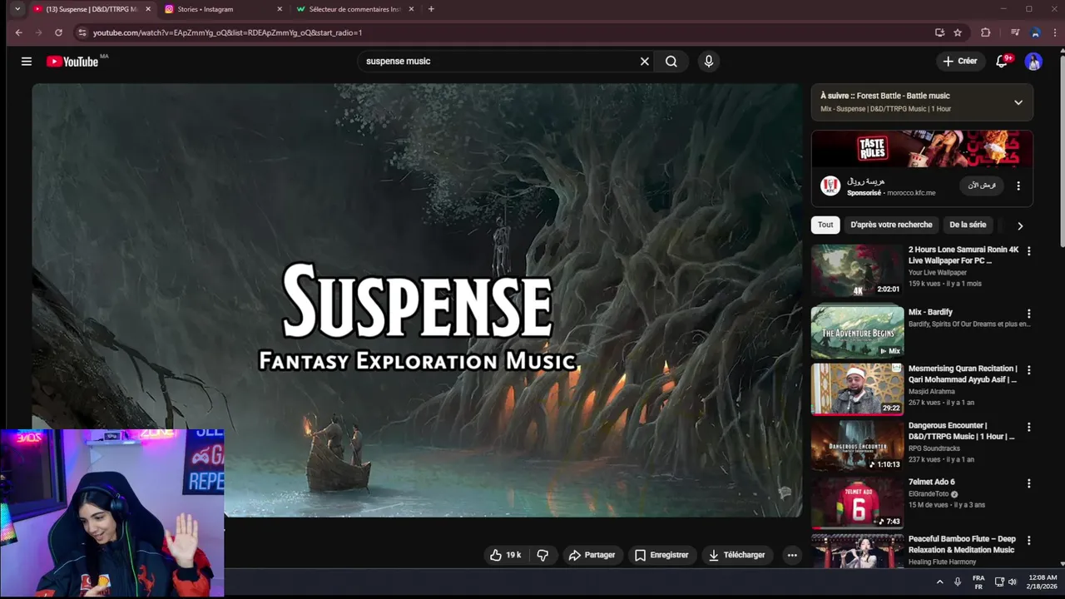1065x599 pixels.
Task: Save video with Enregistrer button
Action: [661, 555]
